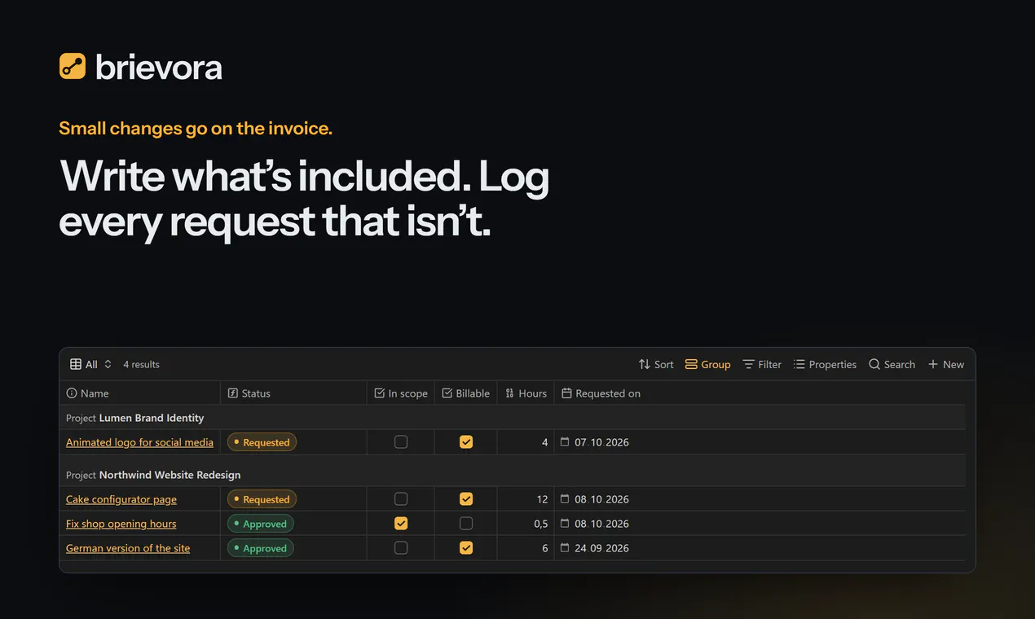Open the Filter menu
Viewport: 1035px width, 619px height.
click(762, 364)
